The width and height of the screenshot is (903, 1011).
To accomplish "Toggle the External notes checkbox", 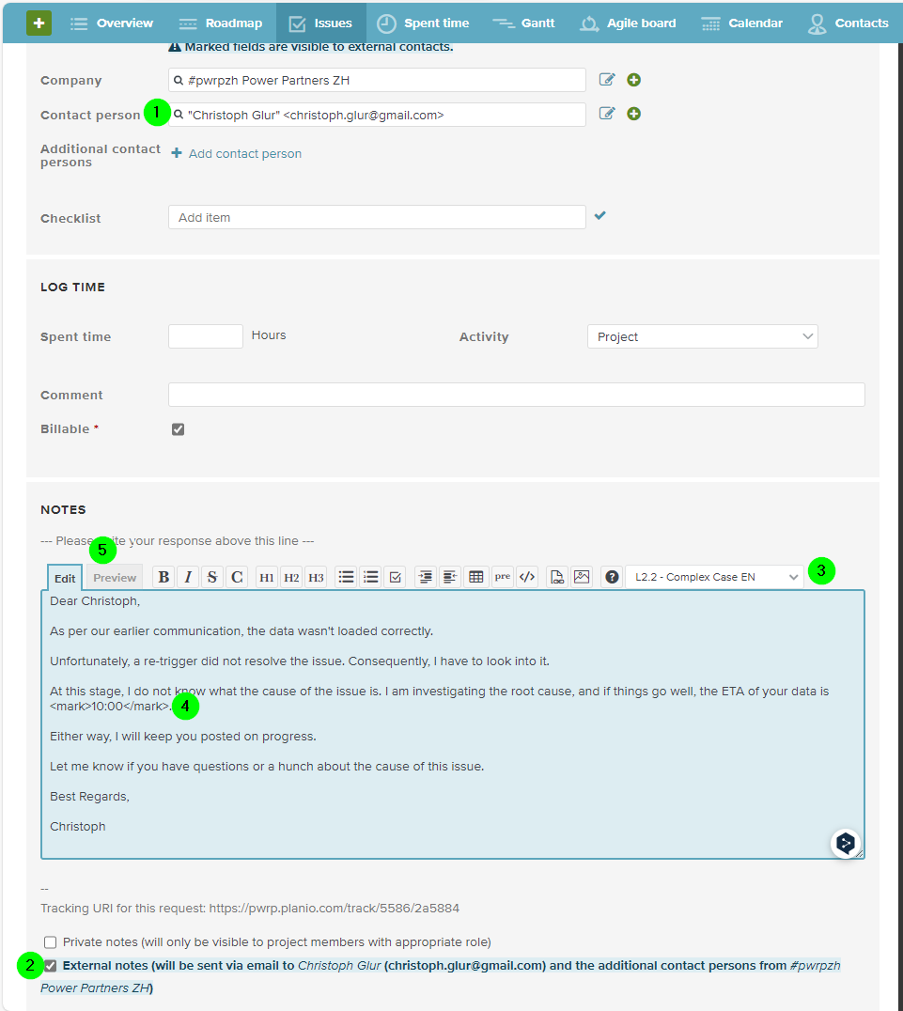I will pos(51,966).
